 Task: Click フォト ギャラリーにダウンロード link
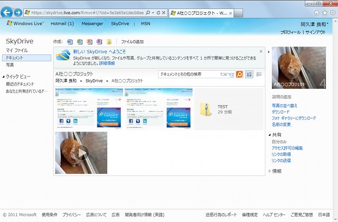[294, 118]
